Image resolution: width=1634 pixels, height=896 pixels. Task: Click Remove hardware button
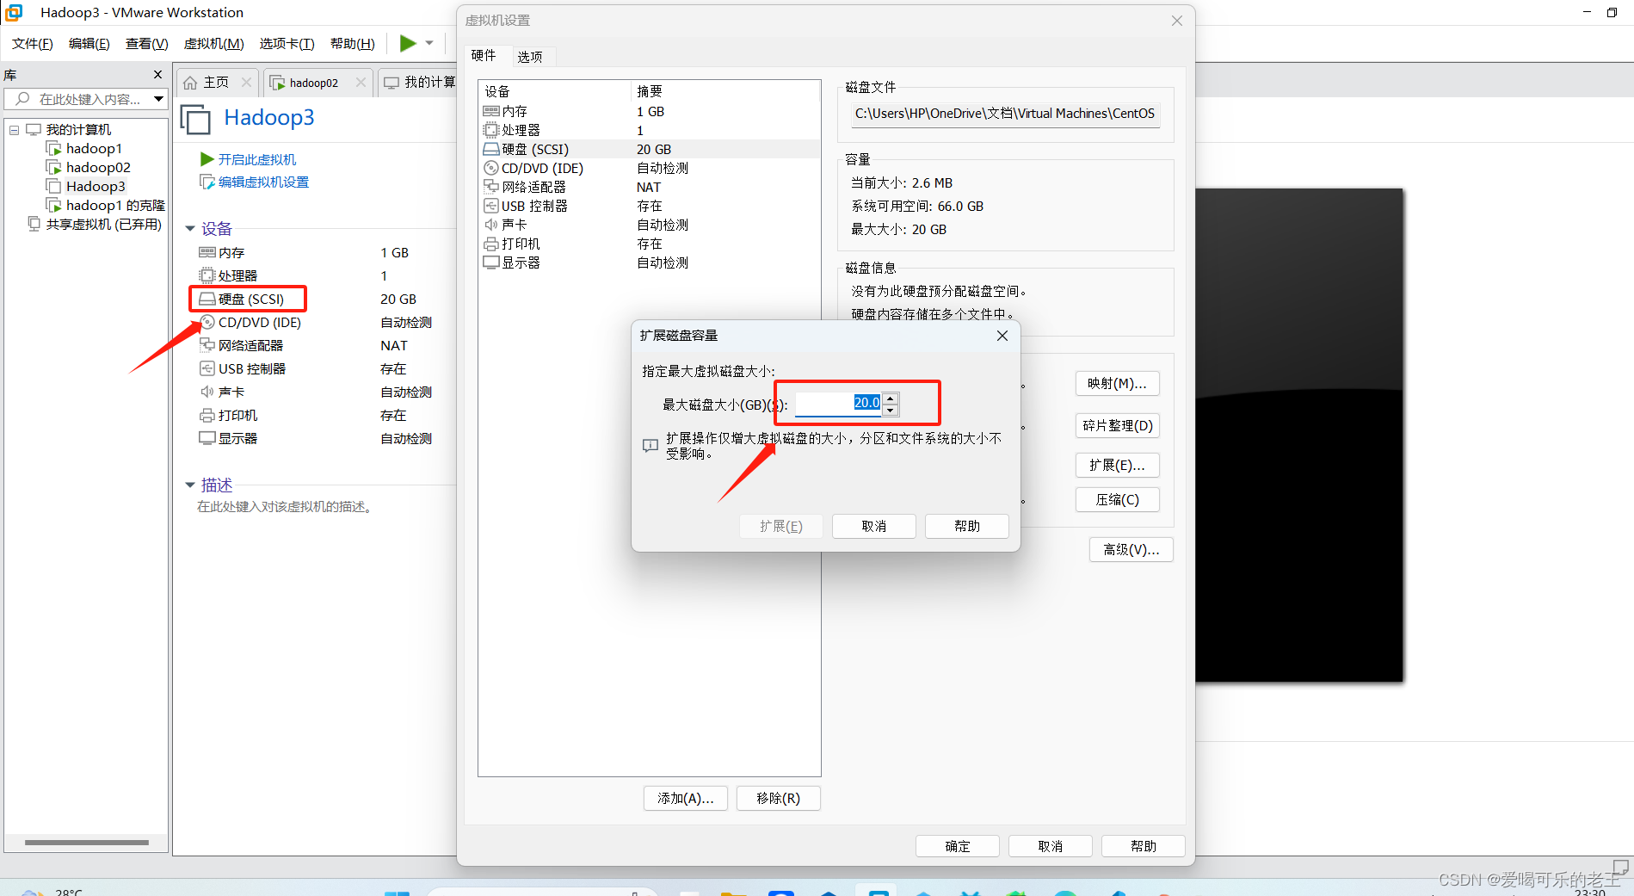778,798
